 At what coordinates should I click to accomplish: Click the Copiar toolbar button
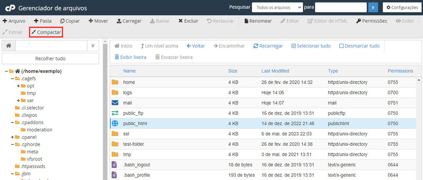(70, 21)
